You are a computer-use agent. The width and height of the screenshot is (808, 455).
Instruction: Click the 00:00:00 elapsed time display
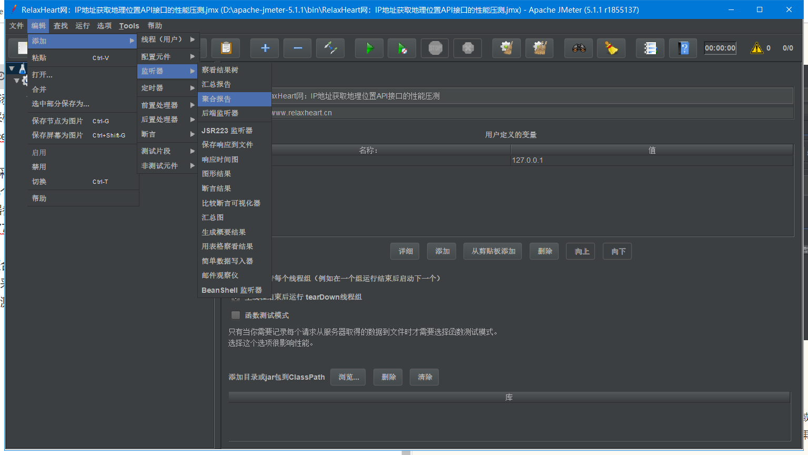720,48
